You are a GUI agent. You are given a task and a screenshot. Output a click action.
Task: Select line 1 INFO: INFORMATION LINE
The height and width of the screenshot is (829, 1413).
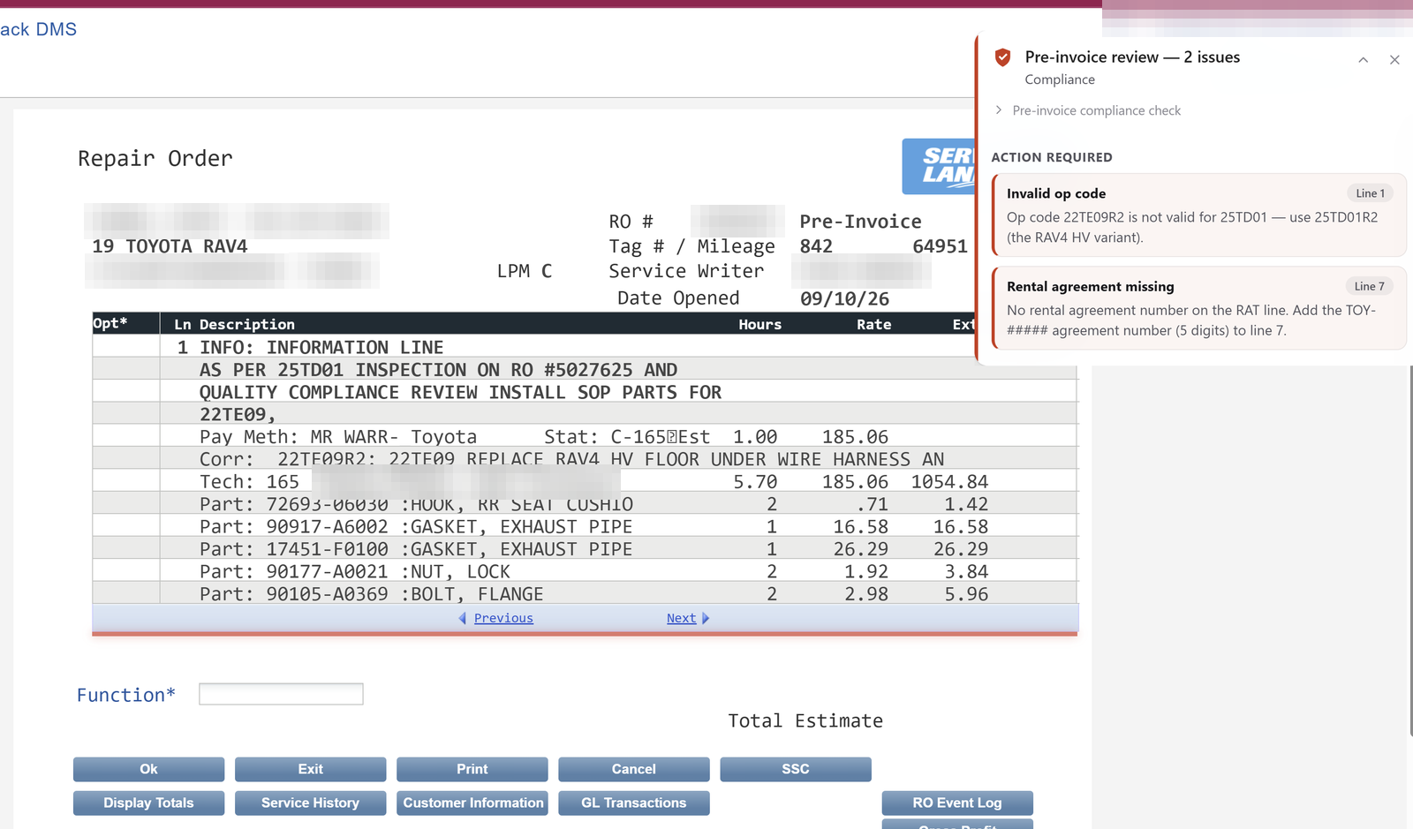coord(585,347)
